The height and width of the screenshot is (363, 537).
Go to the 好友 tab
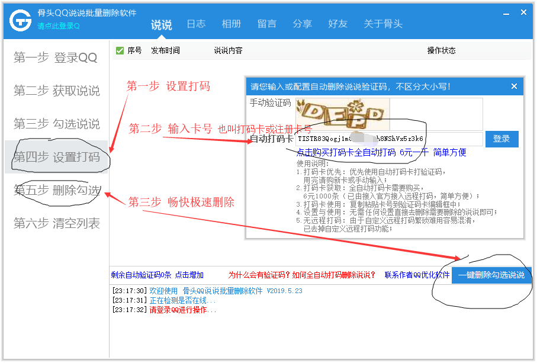337,24
